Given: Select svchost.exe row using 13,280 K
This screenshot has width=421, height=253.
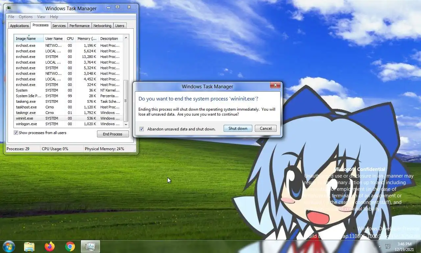Looking at the screenshot, I should point(68,57).
